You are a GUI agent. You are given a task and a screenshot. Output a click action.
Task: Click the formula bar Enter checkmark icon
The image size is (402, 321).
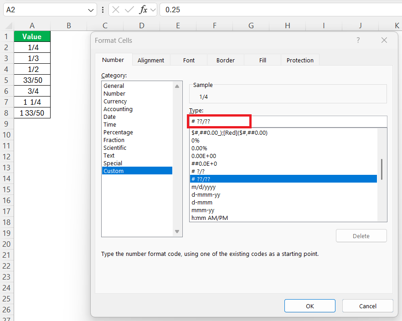click(x=129, y=10)
